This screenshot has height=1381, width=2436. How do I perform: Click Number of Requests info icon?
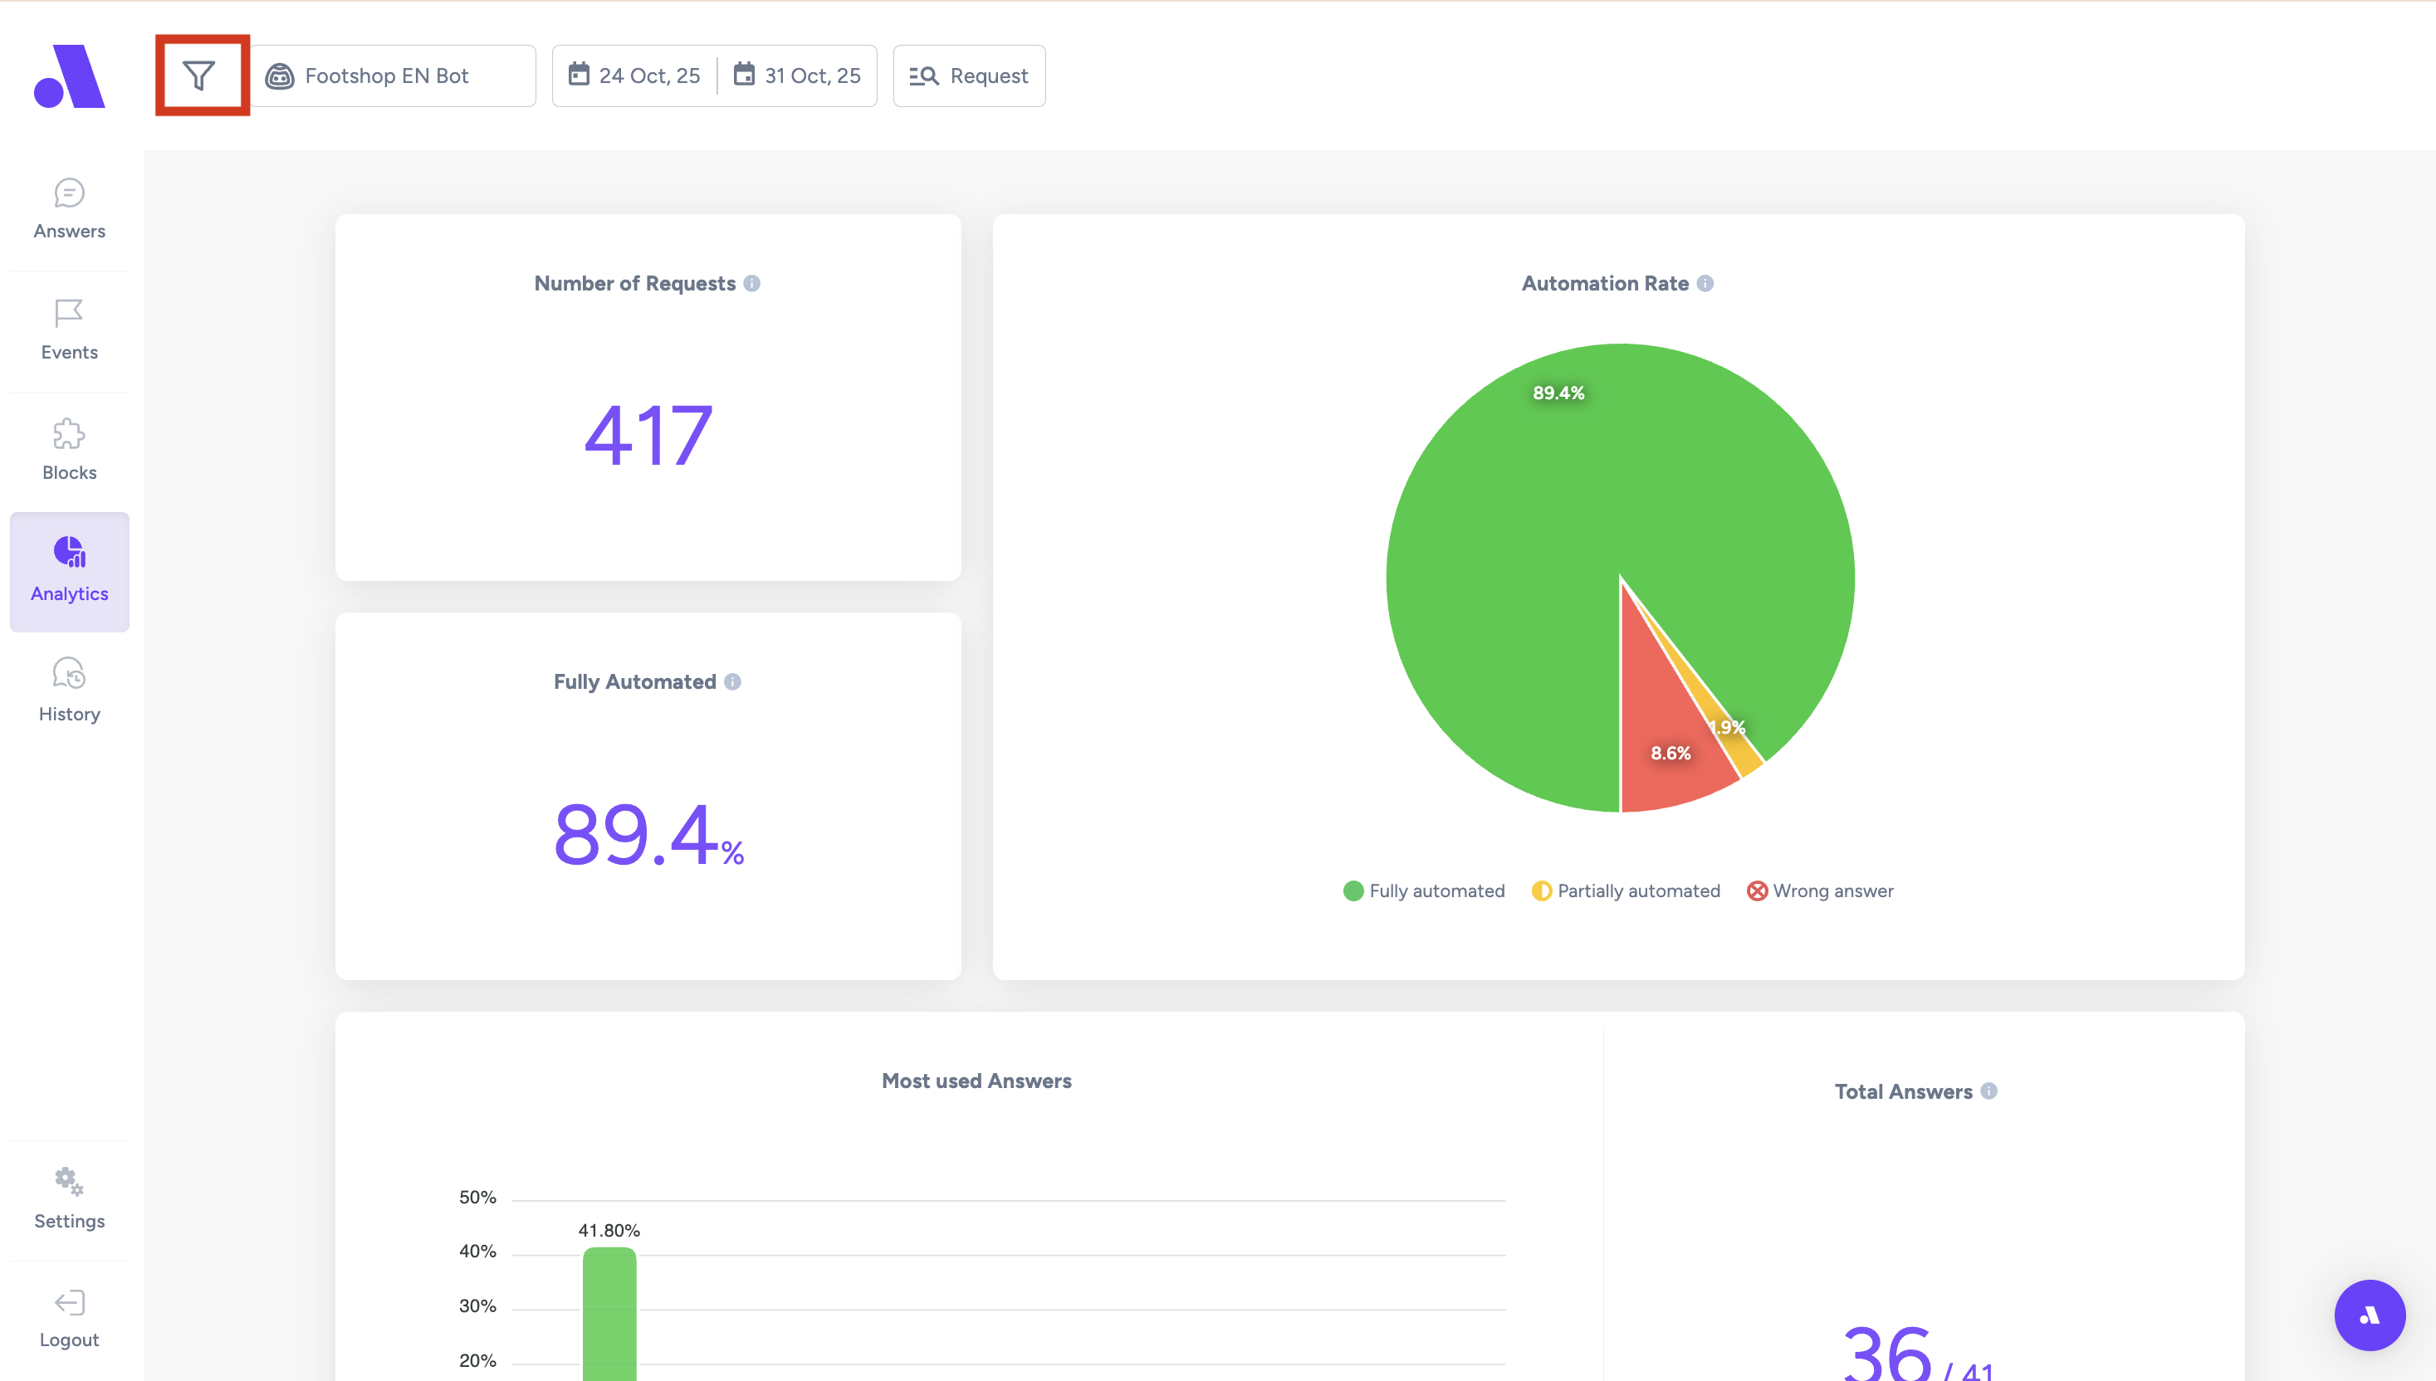click(x=752, y=284)
